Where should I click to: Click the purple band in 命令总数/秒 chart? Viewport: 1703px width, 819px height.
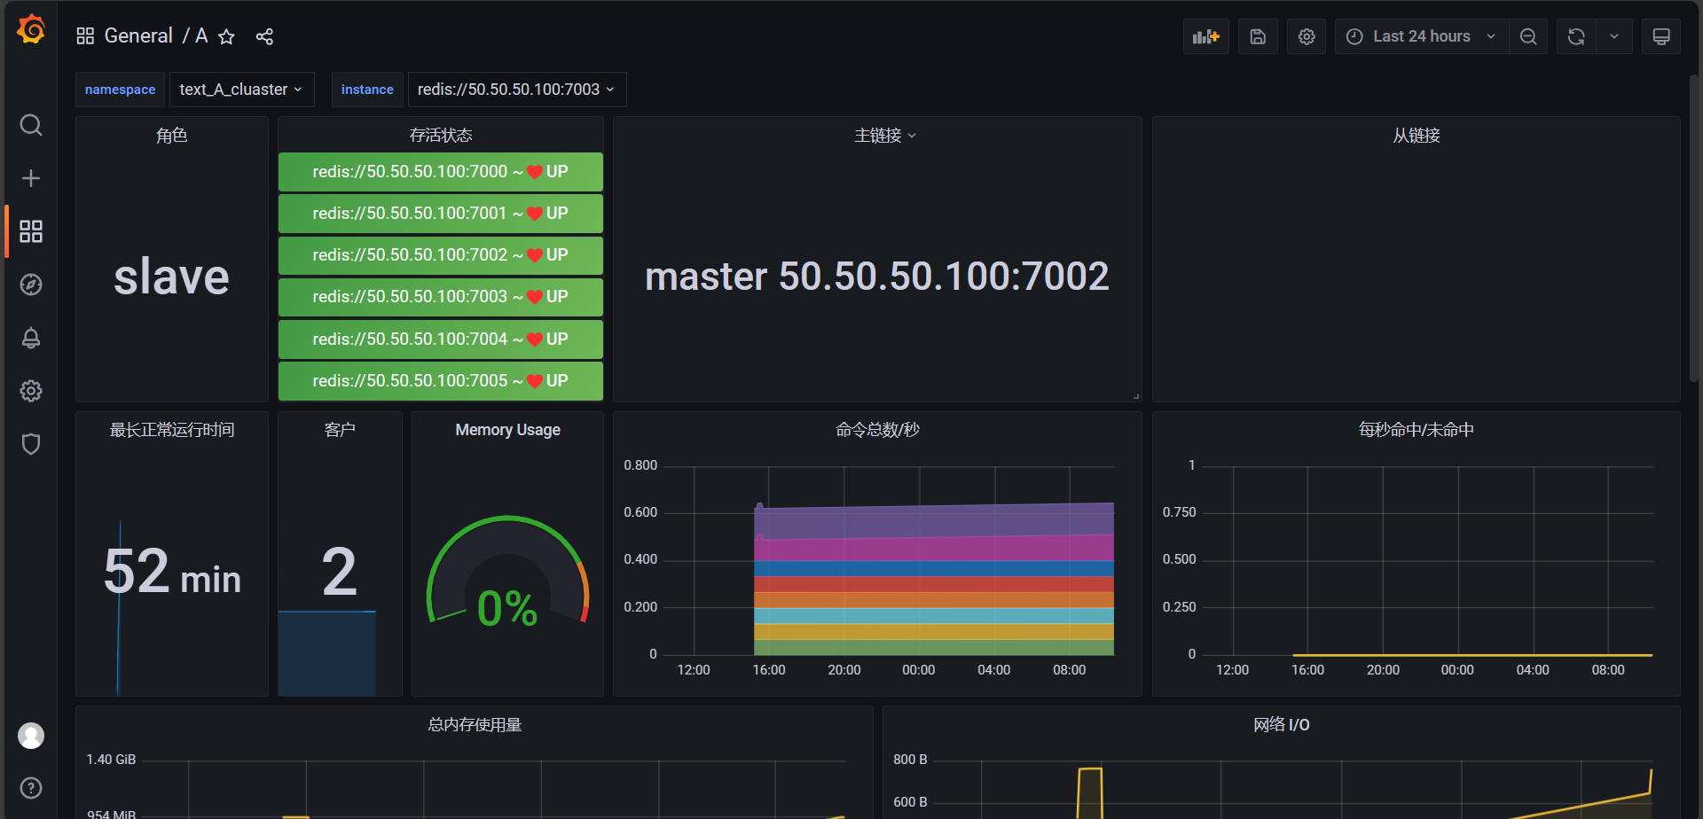coord(934,521)
